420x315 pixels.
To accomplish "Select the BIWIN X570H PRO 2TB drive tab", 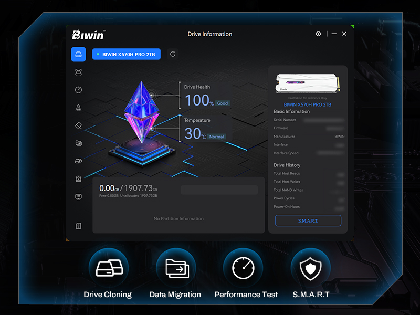I will point(127,54).
